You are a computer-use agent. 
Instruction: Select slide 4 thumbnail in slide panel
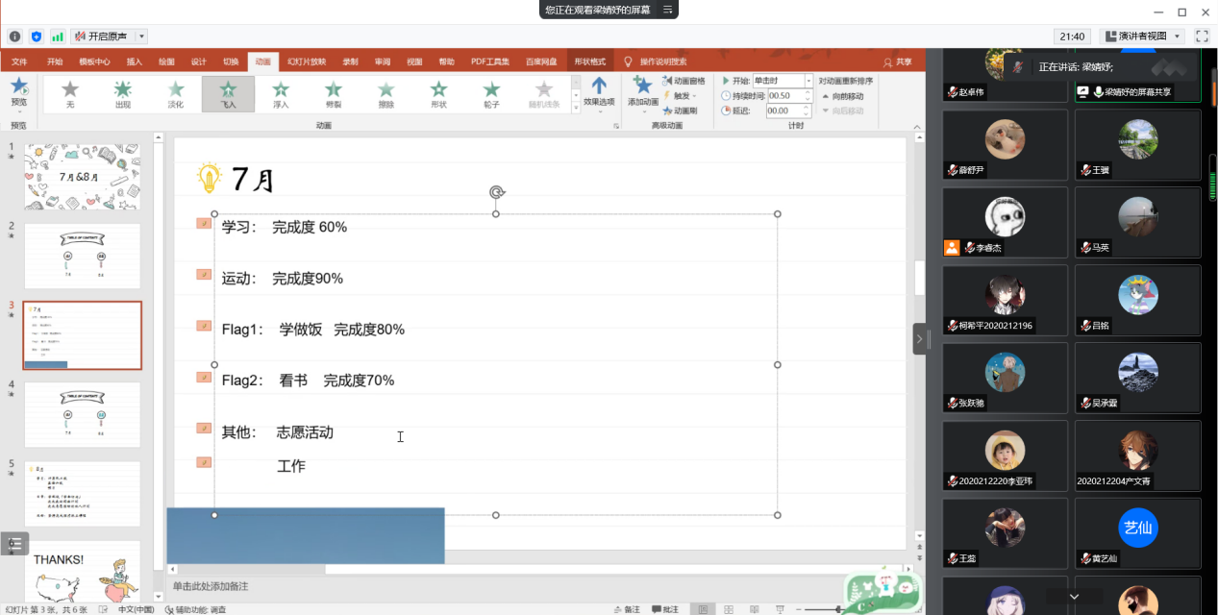click(82, 414)
